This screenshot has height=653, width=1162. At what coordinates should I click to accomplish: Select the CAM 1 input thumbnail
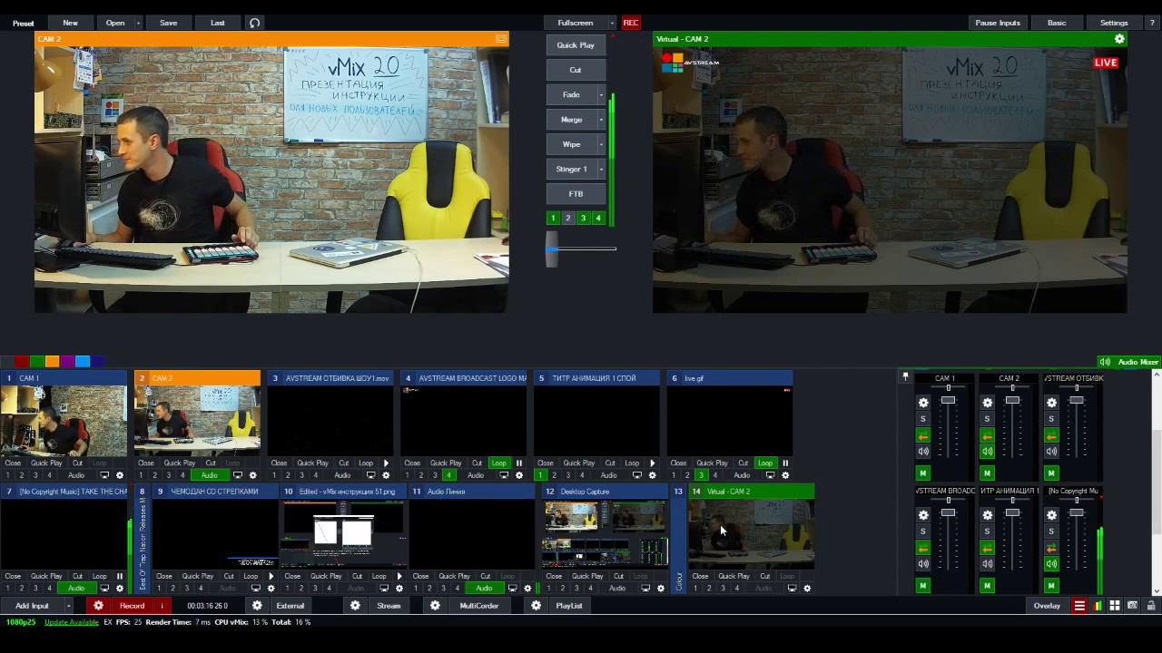[64, 421]
